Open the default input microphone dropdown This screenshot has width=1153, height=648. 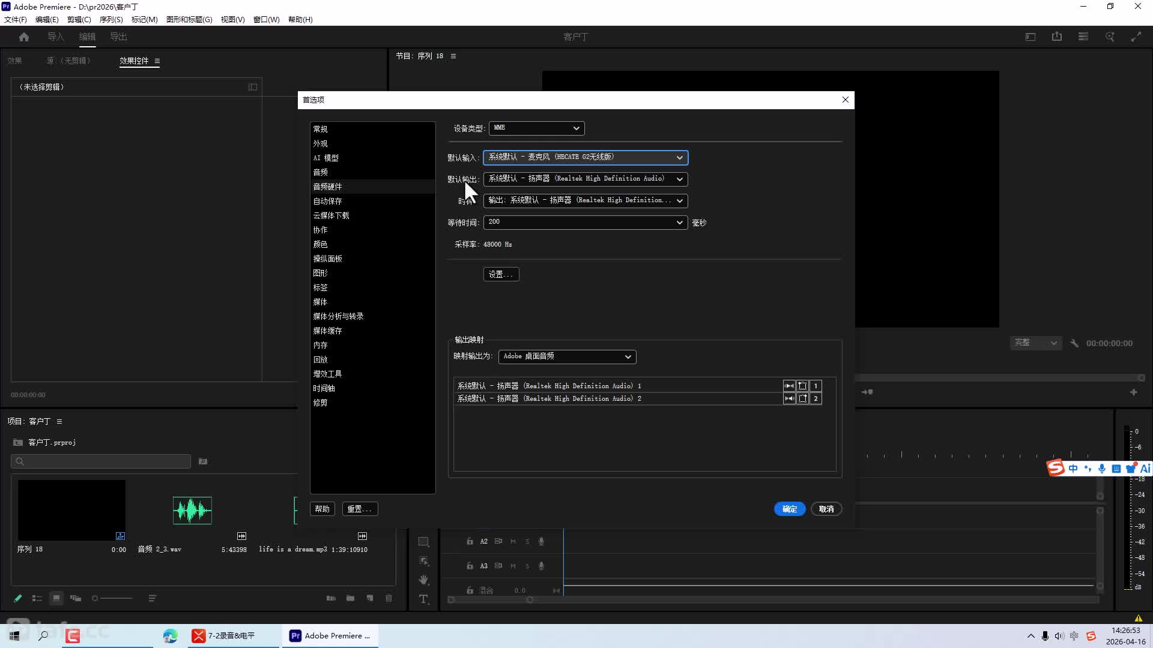586,157
